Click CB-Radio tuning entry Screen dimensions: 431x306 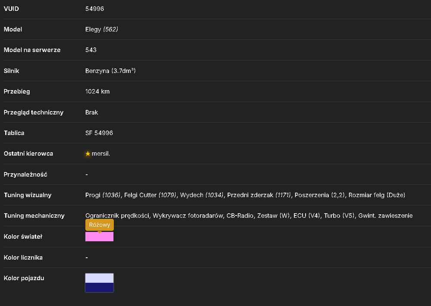coord(240,216)
